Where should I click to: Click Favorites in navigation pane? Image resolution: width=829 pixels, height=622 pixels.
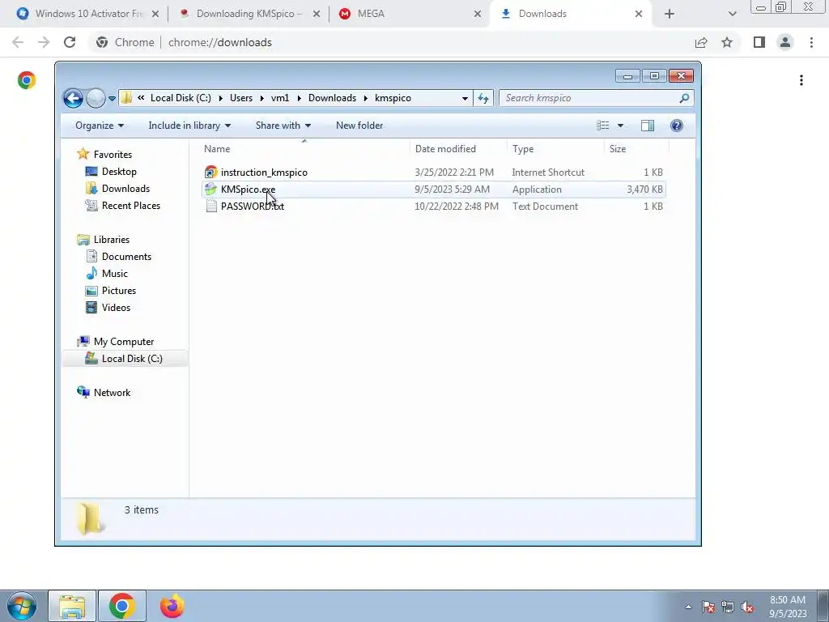click(113, 155)
